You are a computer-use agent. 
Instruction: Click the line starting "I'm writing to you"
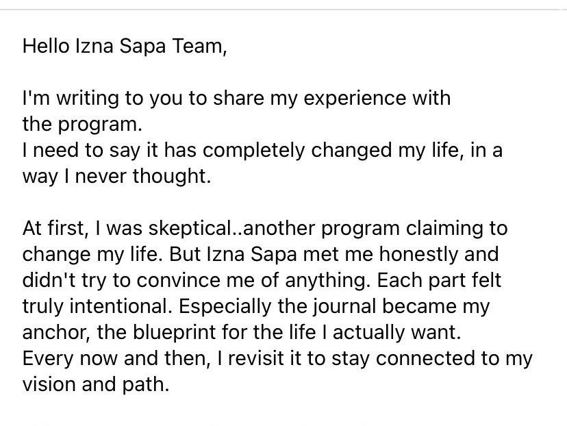pyautogui.click(x=236, y=99)
